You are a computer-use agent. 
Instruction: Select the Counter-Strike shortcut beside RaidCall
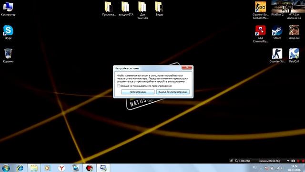click(277, 55)
